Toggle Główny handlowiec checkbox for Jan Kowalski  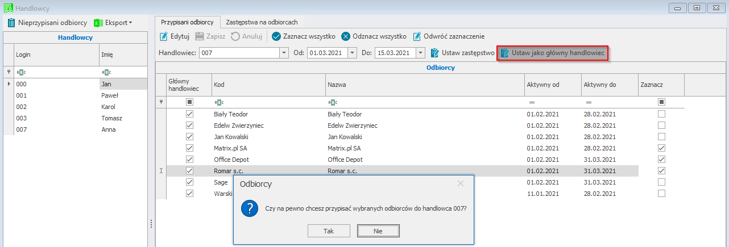point(190,137)
